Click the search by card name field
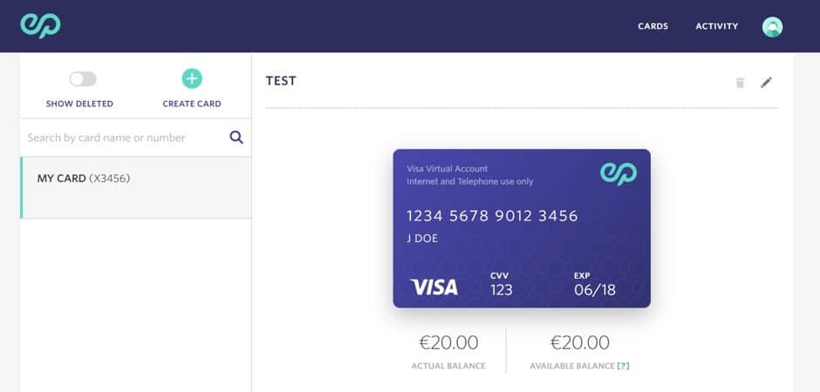The height and width of the screenshot is (392, 820). click(x=126, y=138)
